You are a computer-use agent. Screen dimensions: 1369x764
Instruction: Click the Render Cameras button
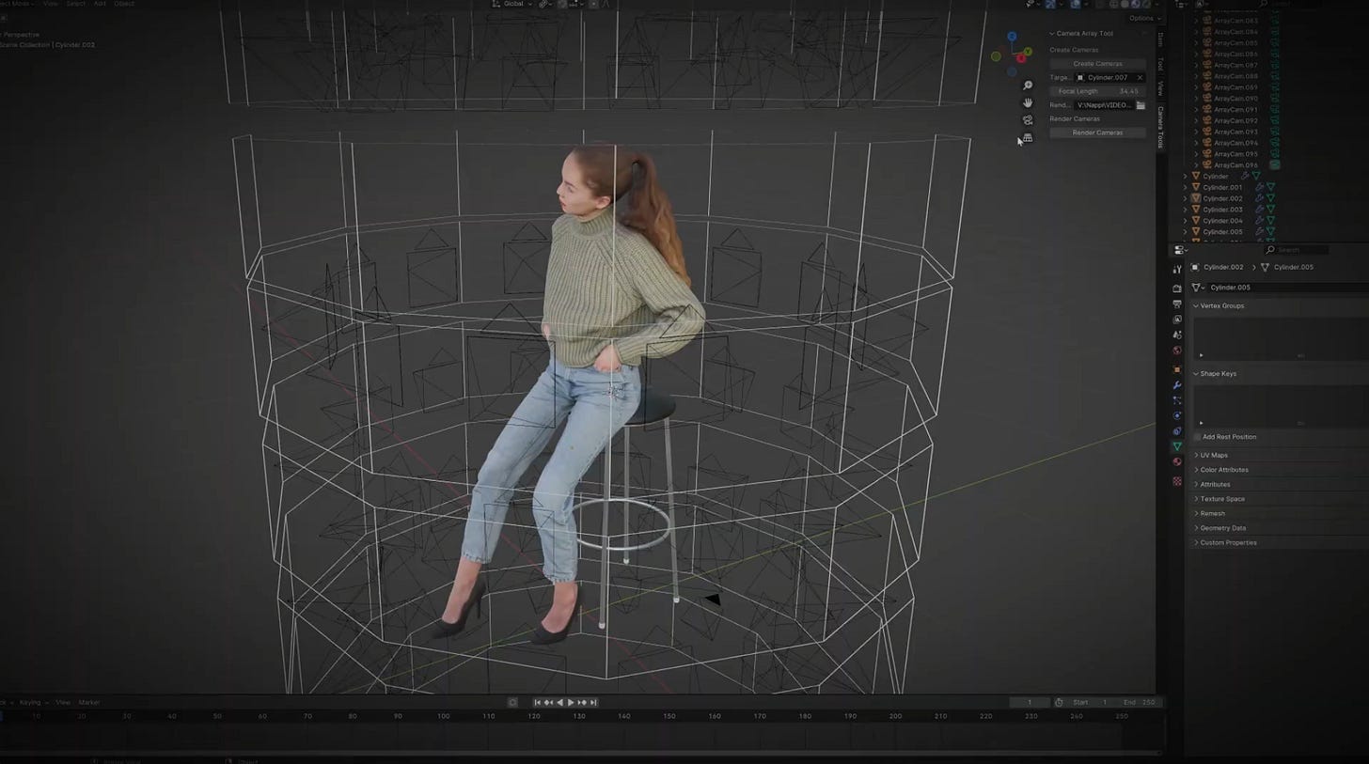pos(1097,133)
